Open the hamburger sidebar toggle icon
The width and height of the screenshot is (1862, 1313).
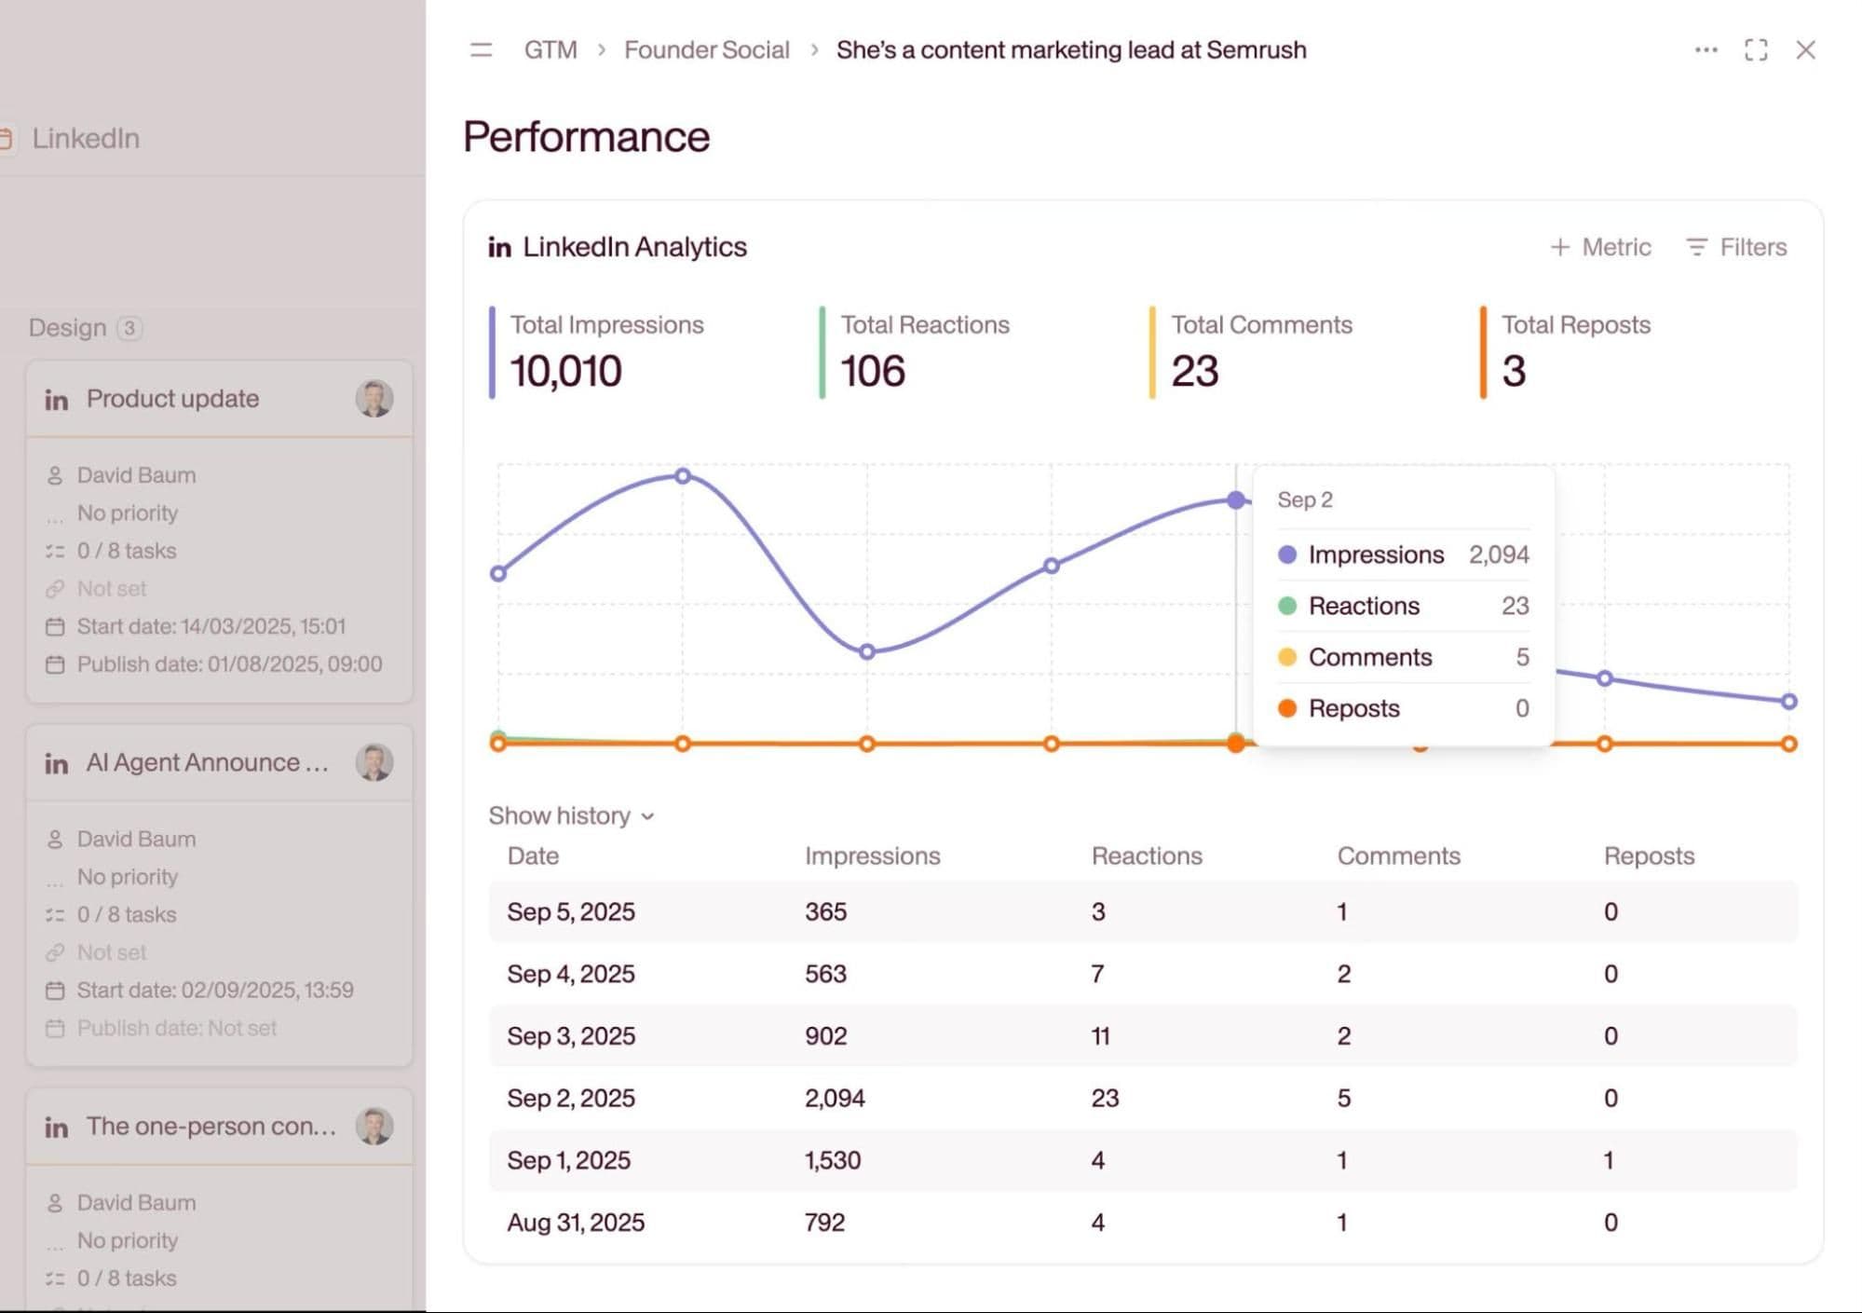[481, 50]
